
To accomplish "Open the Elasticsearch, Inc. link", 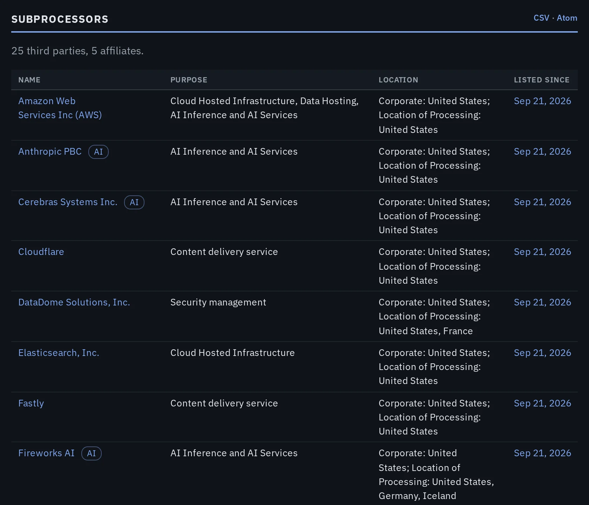I will coord(59,353).
